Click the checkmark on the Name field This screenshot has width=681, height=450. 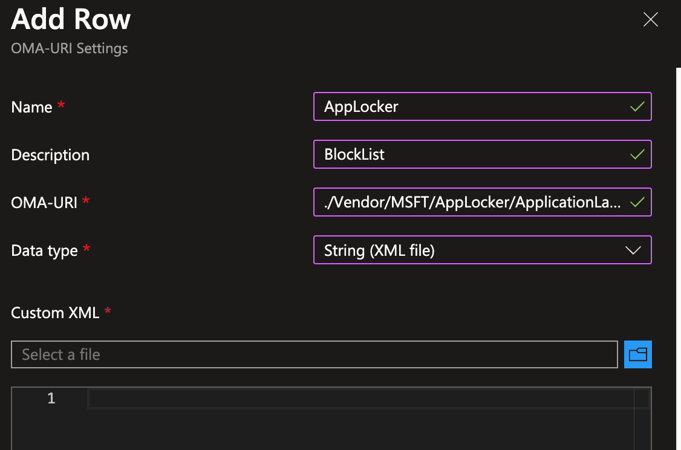(637, 106)
